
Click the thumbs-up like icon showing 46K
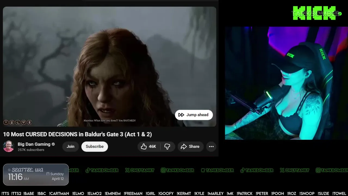click(x=144, y=146)
